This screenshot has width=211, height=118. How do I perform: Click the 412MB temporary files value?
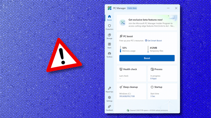click(x=153, y=48)
